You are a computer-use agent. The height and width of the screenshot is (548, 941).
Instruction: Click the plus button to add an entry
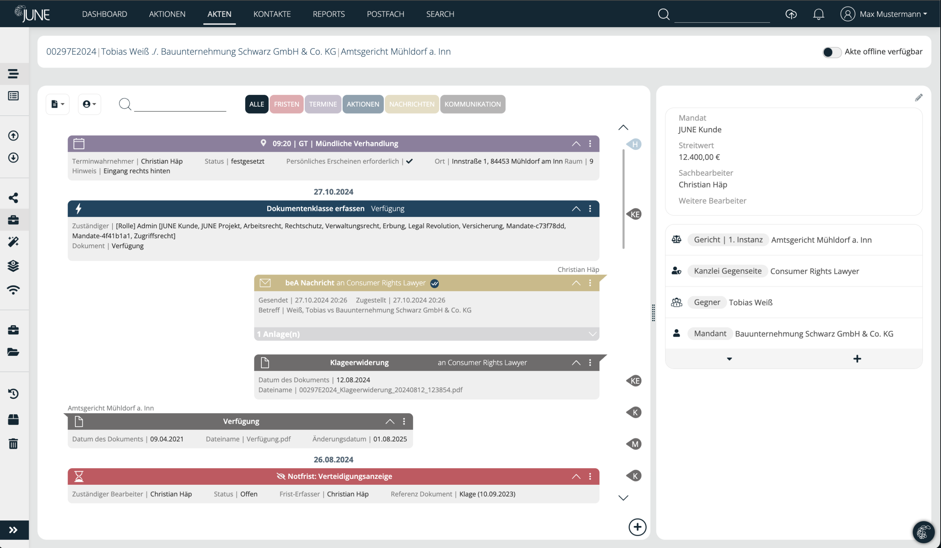pos(637,527)
